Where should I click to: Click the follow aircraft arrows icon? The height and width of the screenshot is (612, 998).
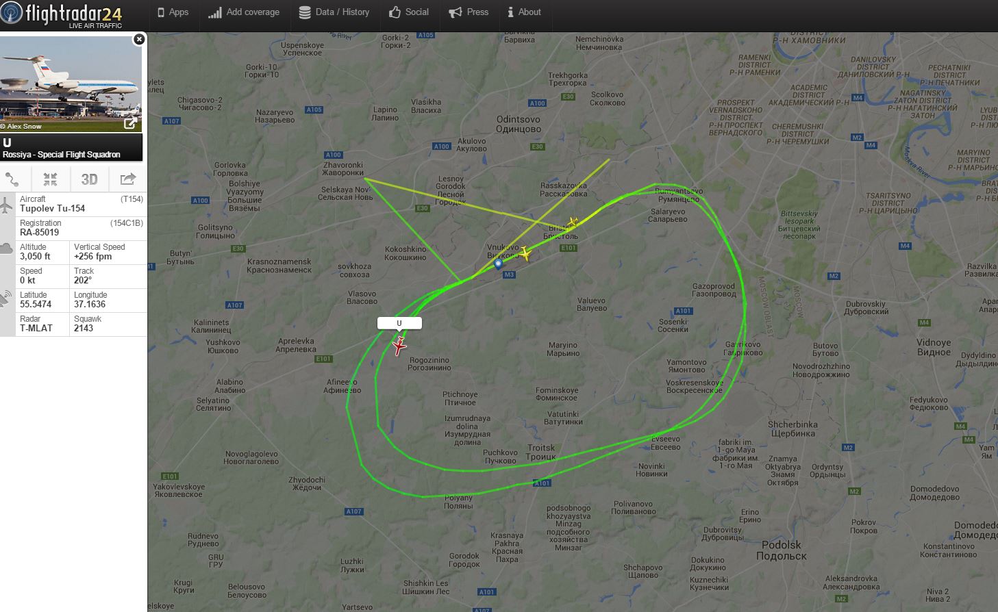tap(50, 179)
